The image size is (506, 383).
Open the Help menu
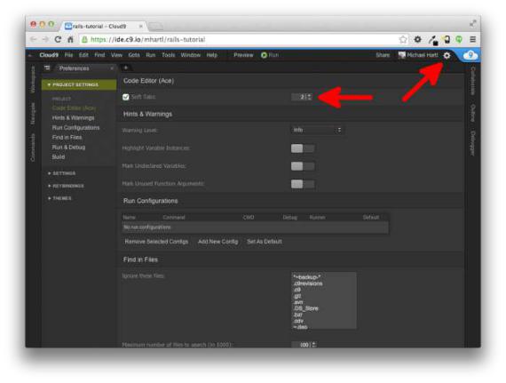[x=211, y=55]
